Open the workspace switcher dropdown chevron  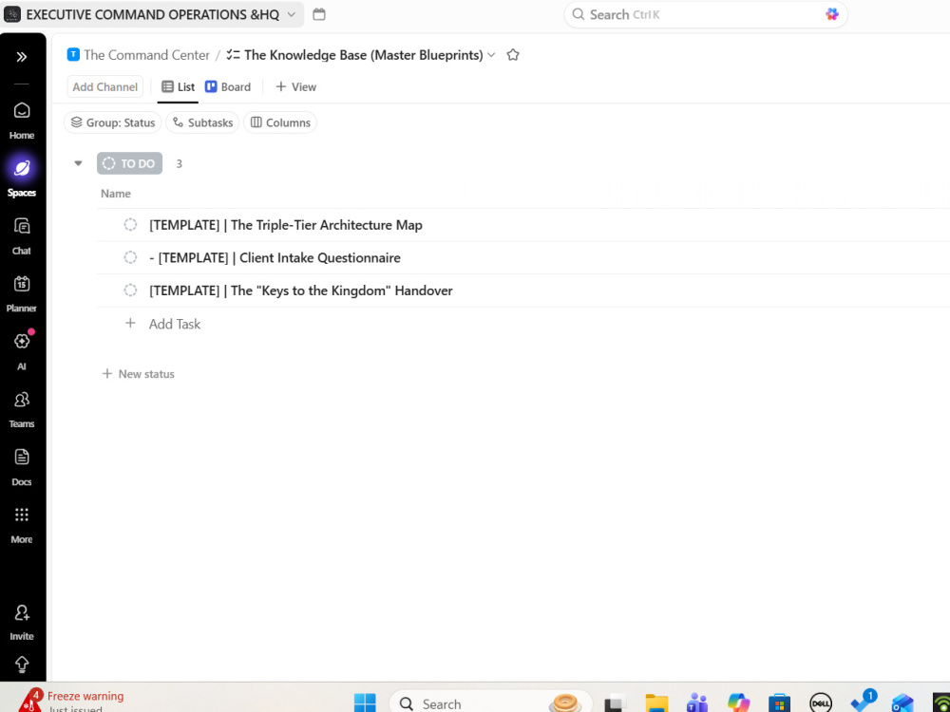click(292, 14)
